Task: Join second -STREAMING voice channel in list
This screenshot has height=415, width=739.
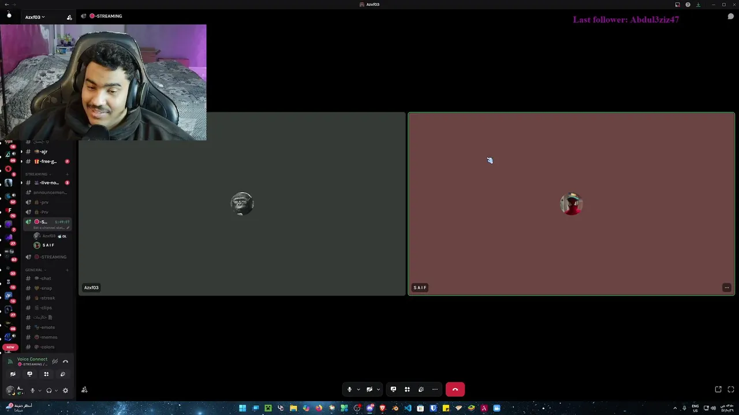Action: [x=46, y=257]
